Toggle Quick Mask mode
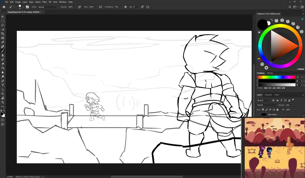Image resolution: width=305 pixels, height=178 pixels. point(3,120)
